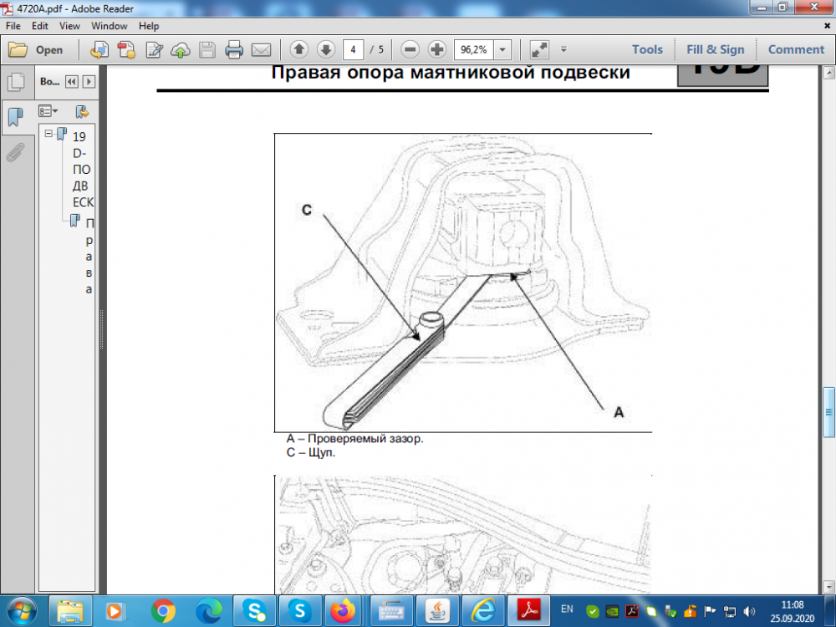836x627 pixels.
Task: Open the Tools pane
Action: pos(647,49)
